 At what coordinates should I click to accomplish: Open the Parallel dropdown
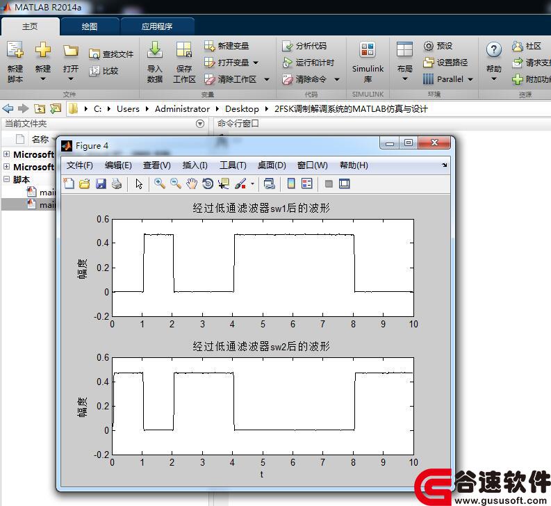470,79
